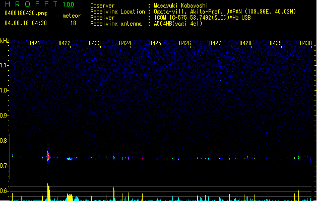This screenshot has width=317, height=201.
Task: Click time marker 0428
Action: pyautogui.click(x=245, y=43)
